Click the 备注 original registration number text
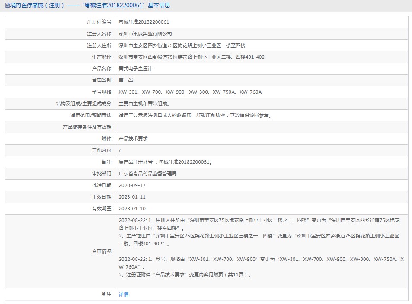The image size is (412, 304). click(x=166, y=162)
